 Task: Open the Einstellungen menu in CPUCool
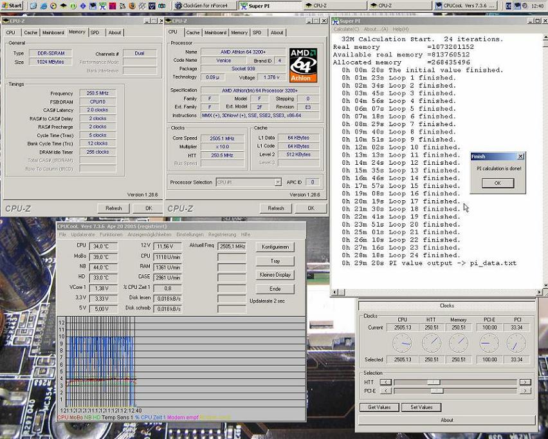pos(190,234)
